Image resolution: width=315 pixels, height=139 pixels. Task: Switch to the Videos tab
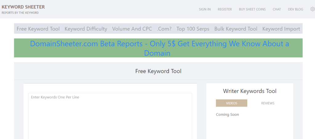(x=231, y=103)
